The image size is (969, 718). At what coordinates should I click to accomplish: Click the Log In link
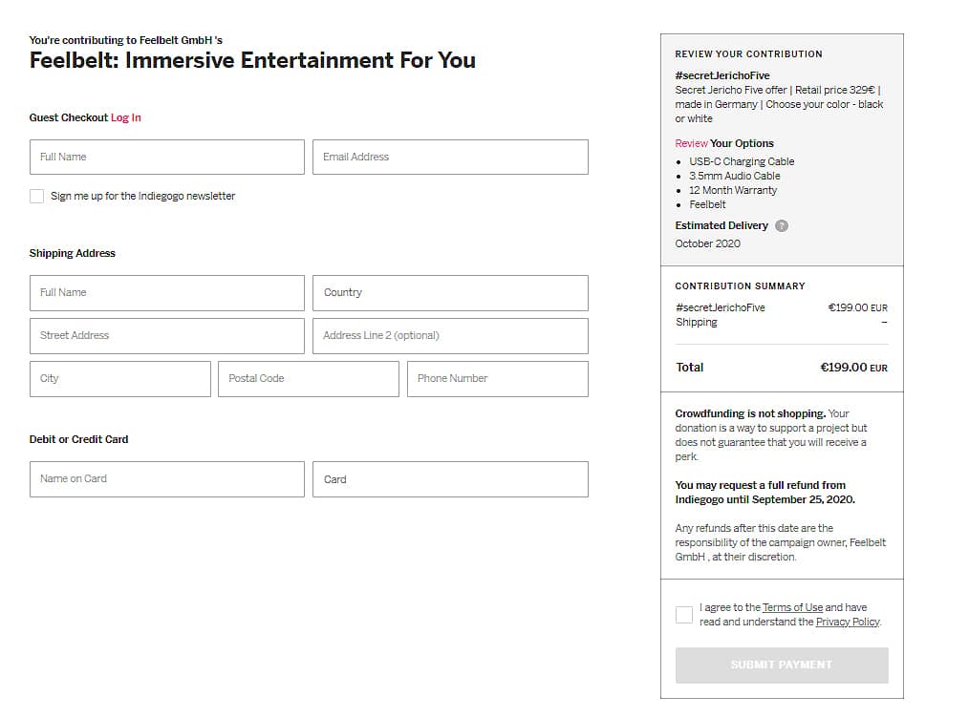coord(126,118)
